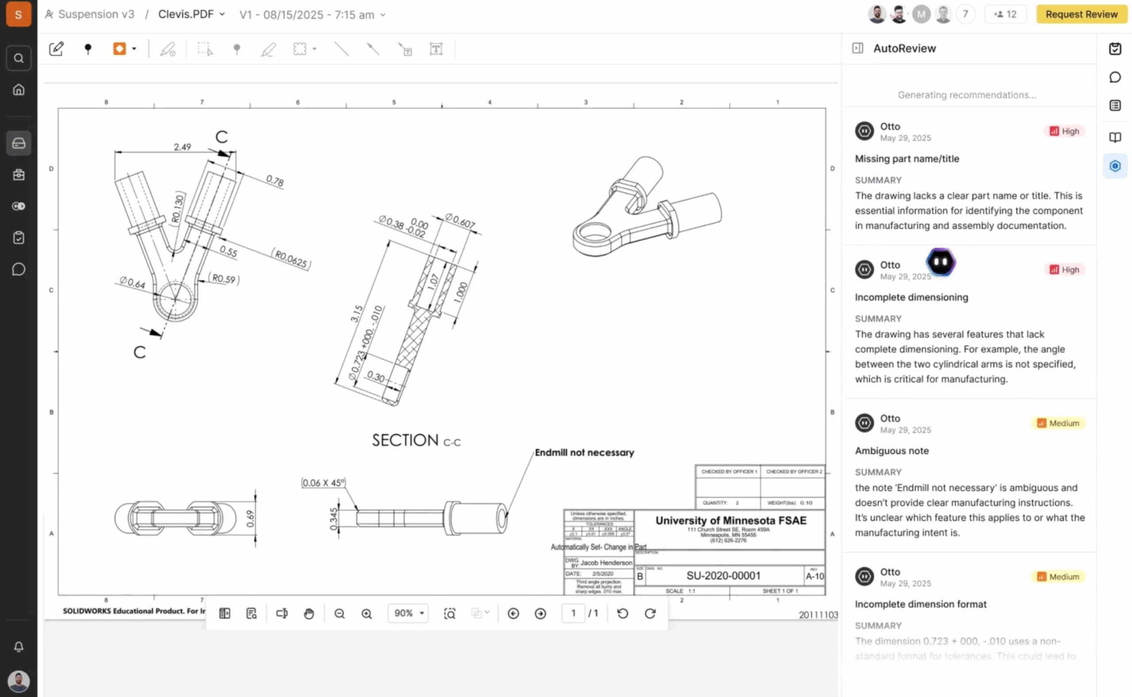This screenshot has width=1132, height=697.
Task: Click the page number input field
Action: pyautogui.click(x=573, y=613)
